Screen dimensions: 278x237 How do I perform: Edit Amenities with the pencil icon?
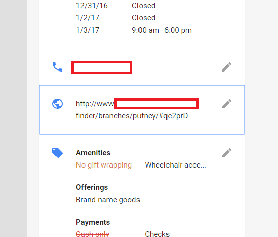coord(227,153)
